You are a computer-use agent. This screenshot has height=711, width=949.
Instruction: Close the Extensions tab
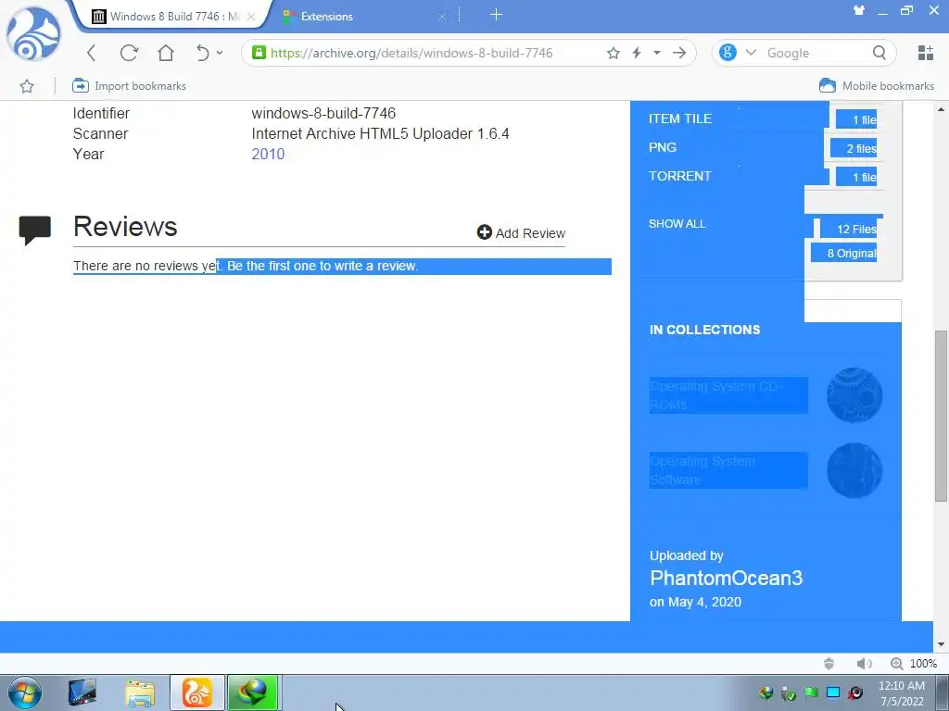442,17
